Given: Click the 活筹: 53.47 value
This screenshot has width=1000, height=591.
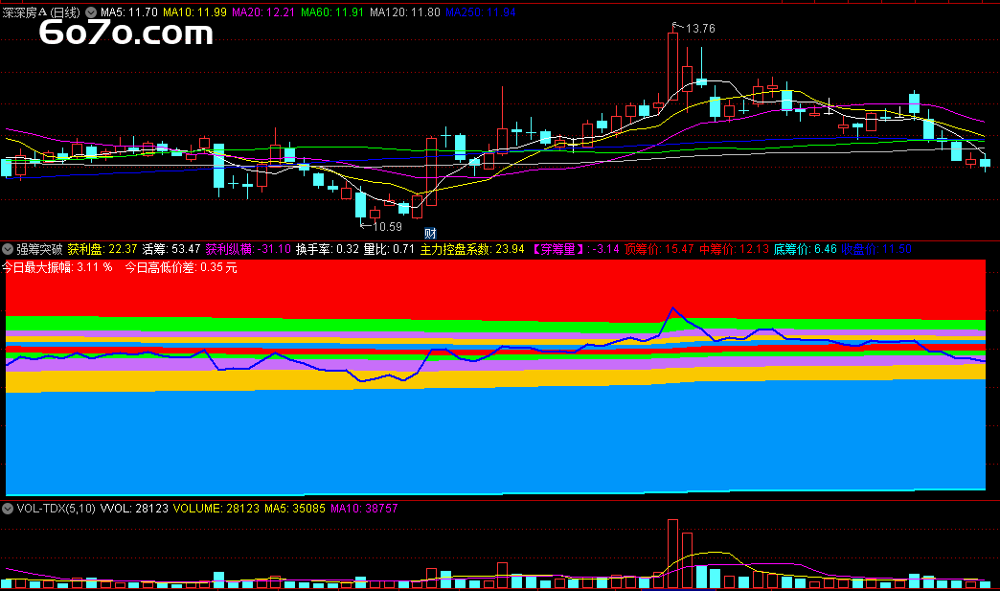Looking at the screenshot, I should [170, 249].
